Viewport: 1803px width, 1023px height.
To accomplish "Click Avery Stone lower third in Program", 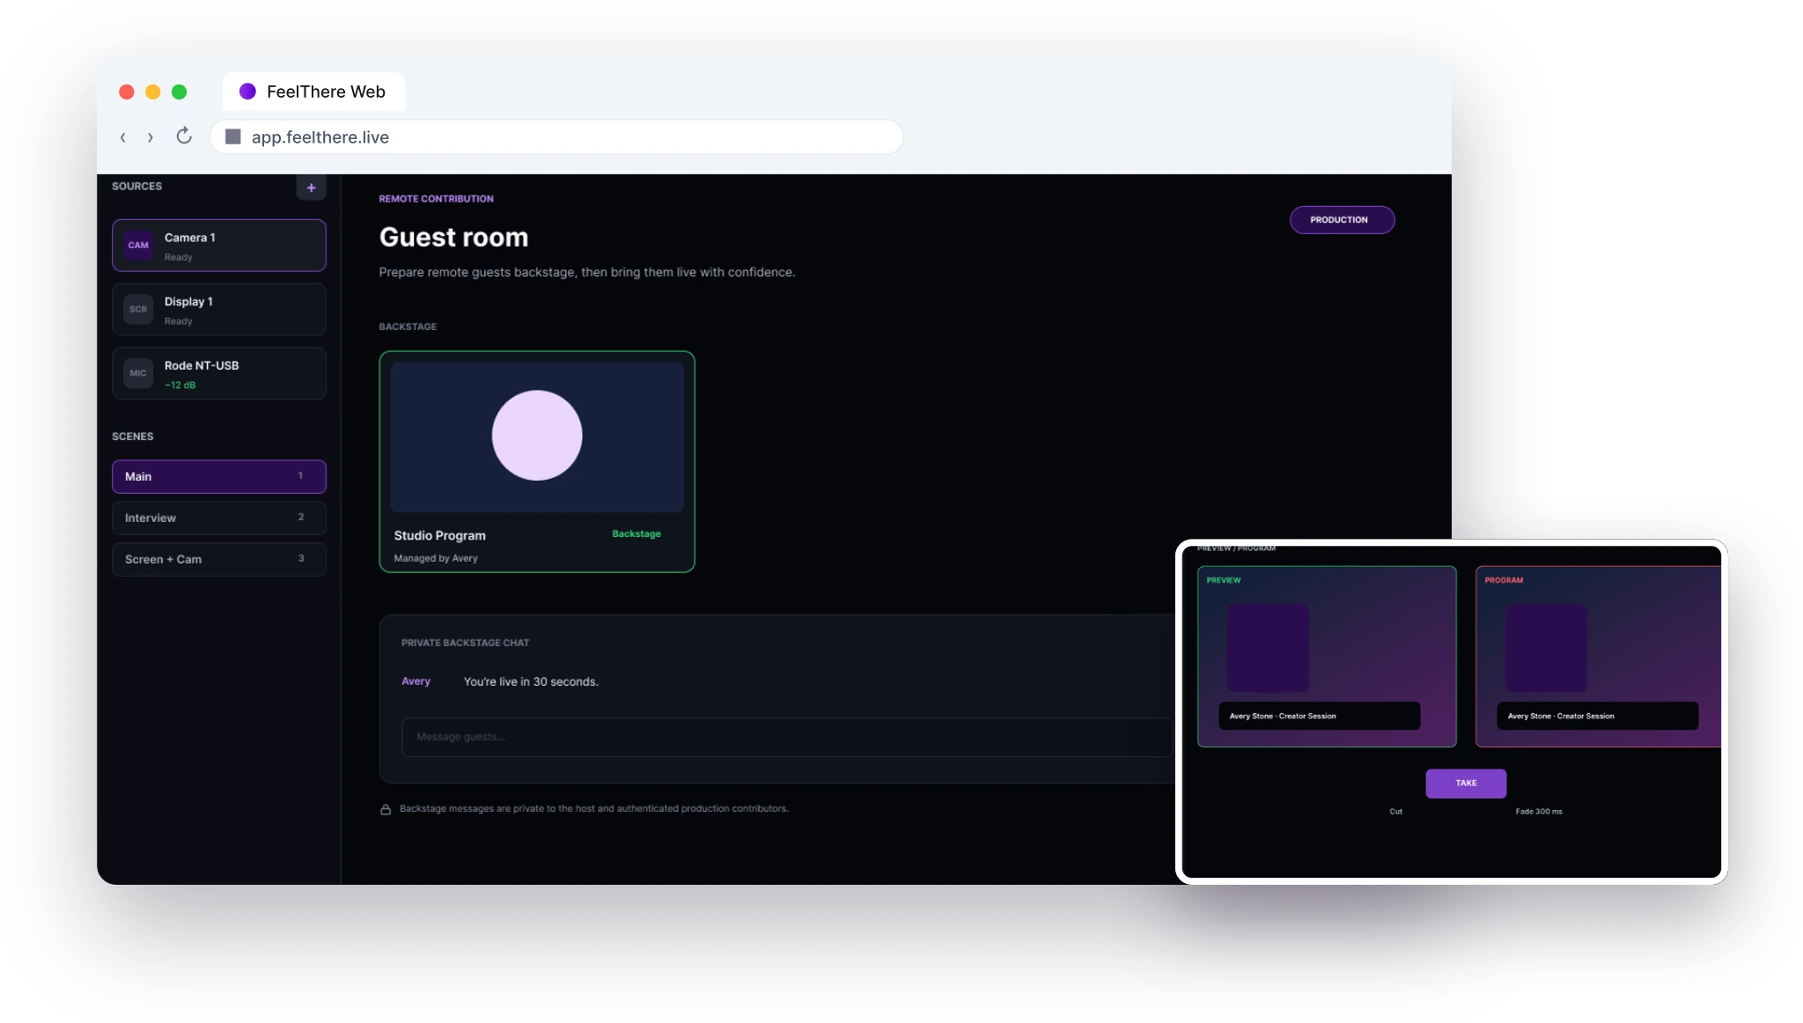I will (1597, 716).
